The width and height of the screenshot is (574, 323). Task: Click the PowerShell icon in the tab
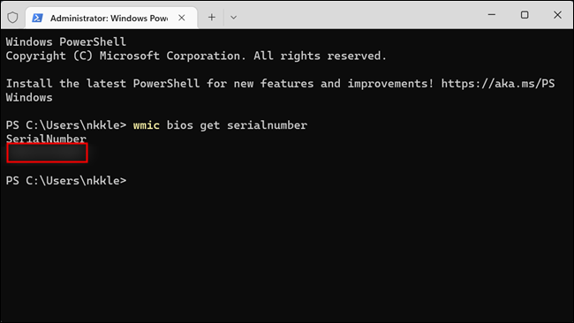pyautogui.click(x=37, y=18)
